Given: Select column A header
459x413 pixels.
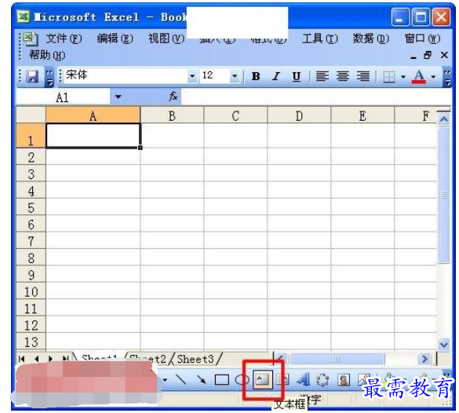Looking at the screenshot, I should click(93, 115).
